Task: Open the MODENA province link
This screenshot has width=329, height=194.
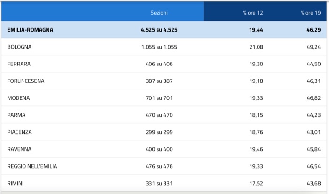Action: [x=18, y=98]
